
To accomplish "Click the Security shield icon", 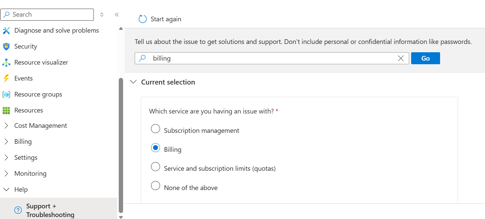I will pos(6,47).
